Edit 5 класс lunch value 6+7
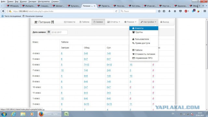This screenshot has height=117, width=208. pyautogui.click(x=86, y=59)
